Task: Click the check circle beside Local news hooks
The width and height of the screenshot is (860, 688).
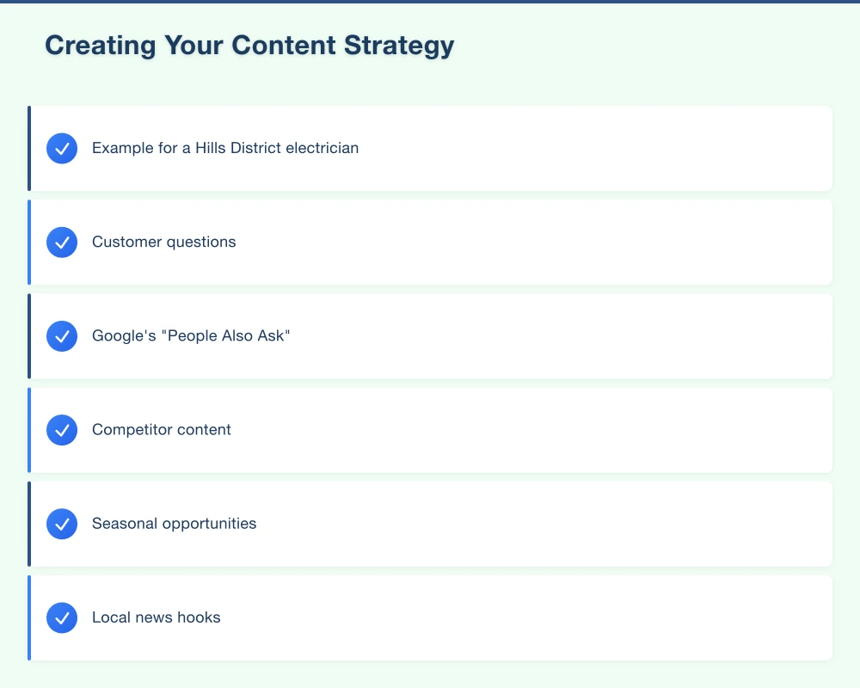Action: coord(62,617)
